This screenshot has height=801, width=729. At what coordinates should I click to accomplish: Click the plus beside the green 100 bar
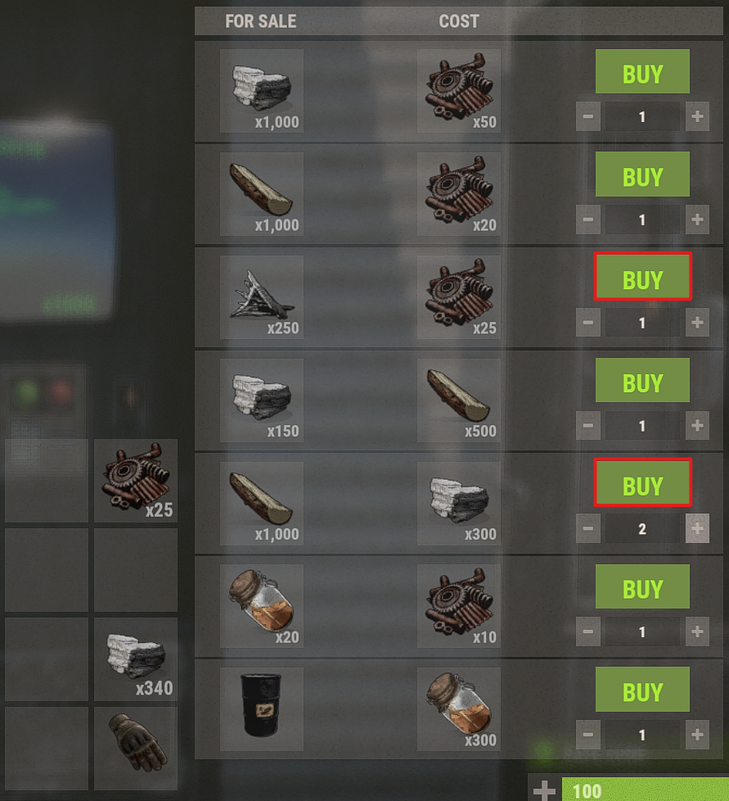point(544,790)
